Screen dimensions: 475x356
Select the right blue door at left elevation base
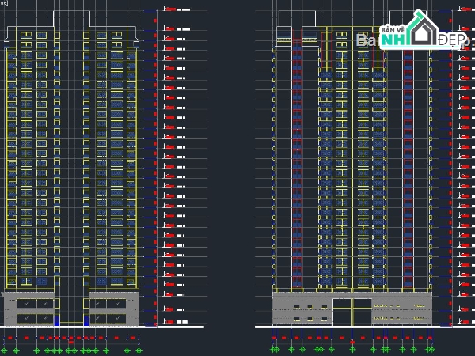click(x=86, y=321)
